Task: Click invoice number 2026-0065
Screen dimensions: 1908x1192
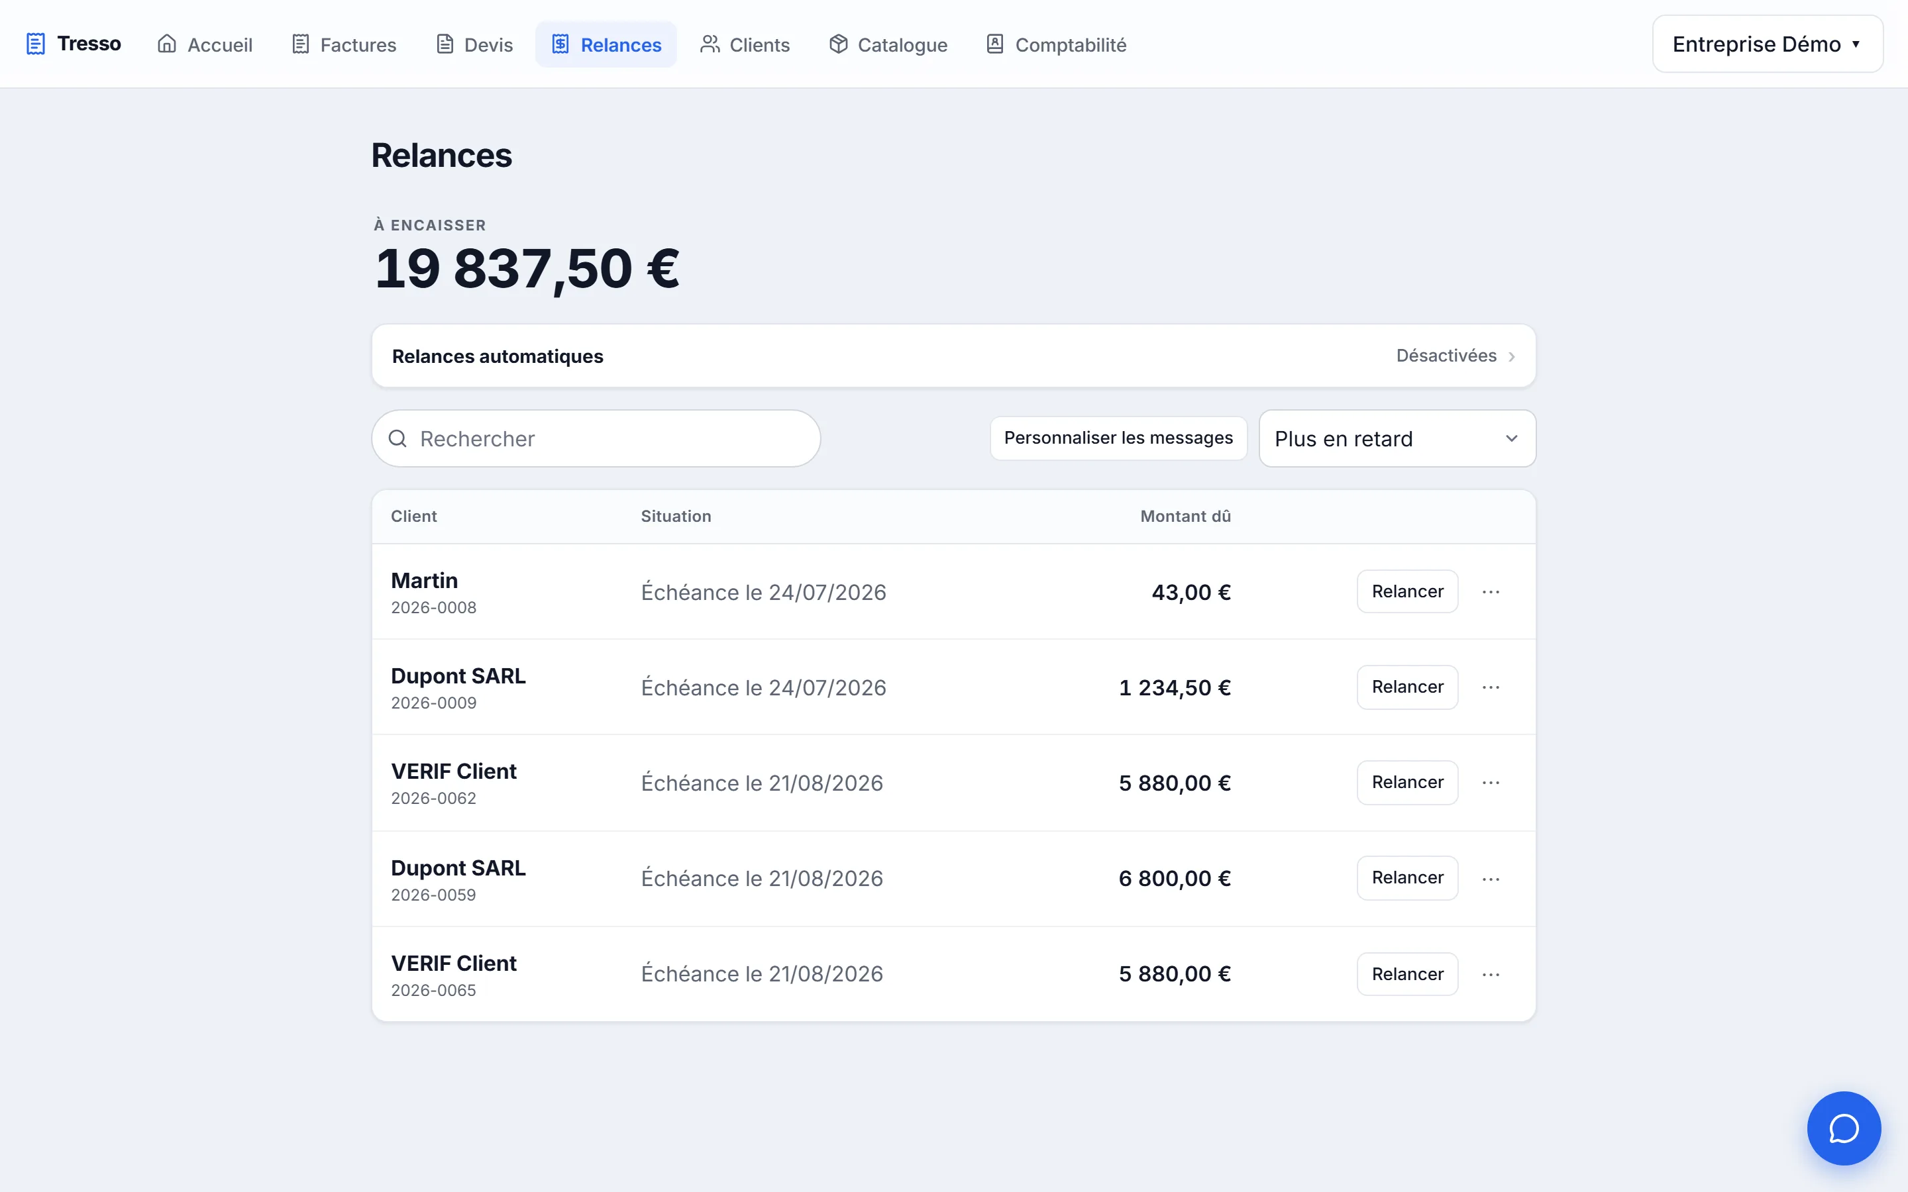Action: (x=434, y=990)
